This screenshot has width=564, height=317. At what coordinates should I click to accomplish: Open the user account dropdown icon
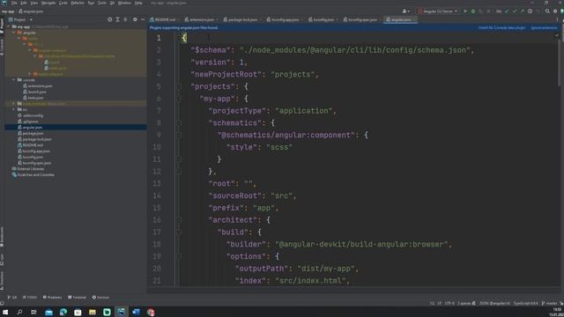[405, 11]
